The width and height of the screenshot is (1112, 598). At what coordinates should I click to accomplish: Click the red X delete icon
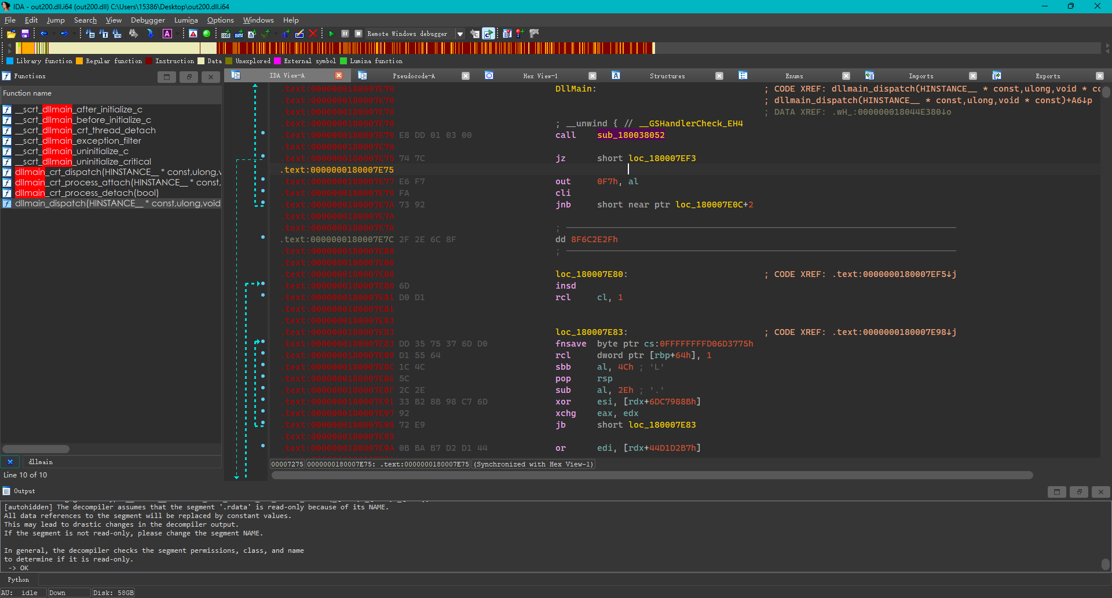pos(313,34)
